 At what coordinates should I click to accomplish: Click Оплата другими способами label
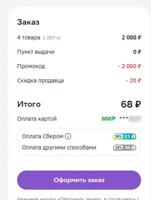pyautogui.click(x=59, y=147)
